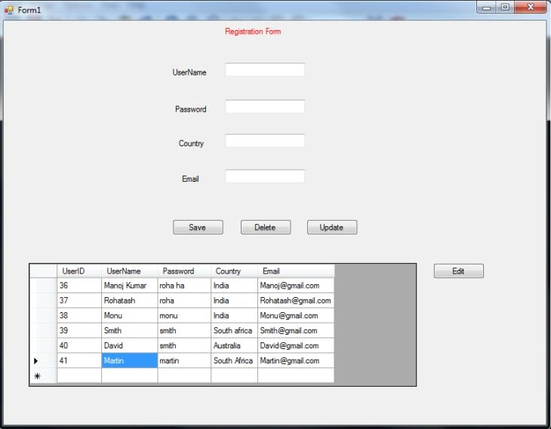Click the Save button
551x429 pixels.
click(198, 227)
